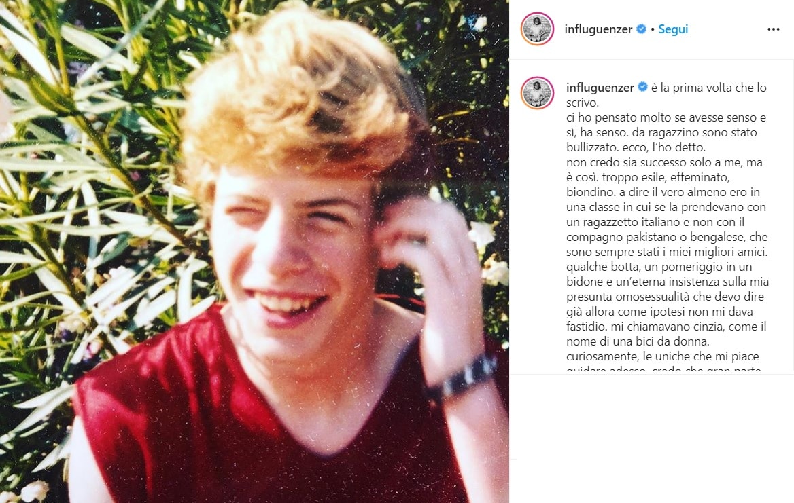Screen dimensions: 794x503
Task: Click caption line mentioning 'mi chiamavano cinzia'
Action: tap(666, 327)
